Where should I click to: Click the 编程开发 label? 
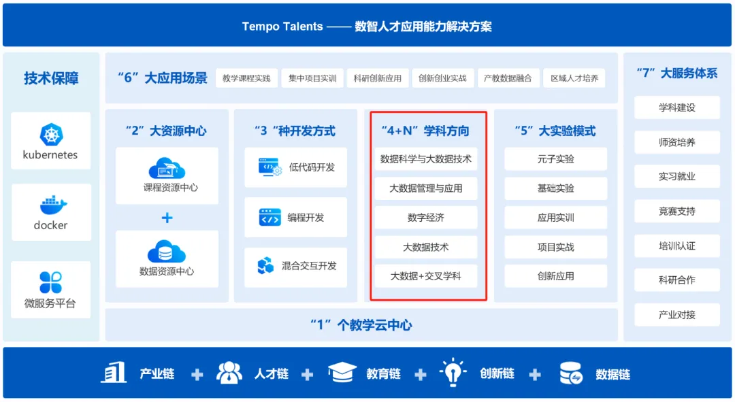coord(306,218)
